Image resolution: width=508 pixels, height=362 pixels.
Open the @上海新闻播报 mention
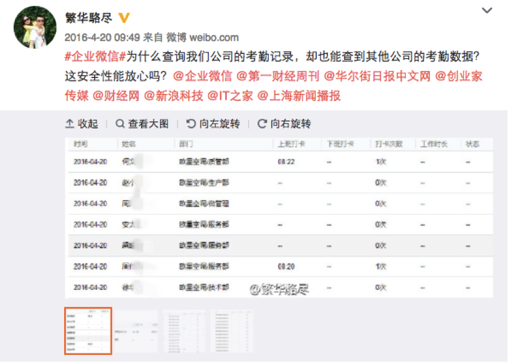[x=299, y=96]
